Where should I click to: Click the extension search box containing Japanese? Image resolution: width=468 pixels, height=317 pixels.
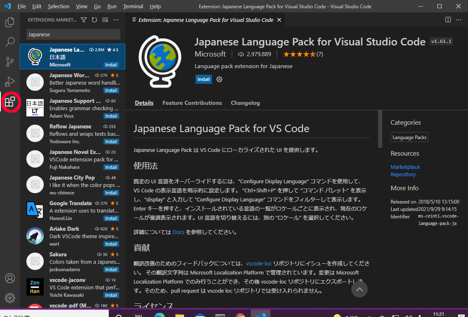coord(73,34)
